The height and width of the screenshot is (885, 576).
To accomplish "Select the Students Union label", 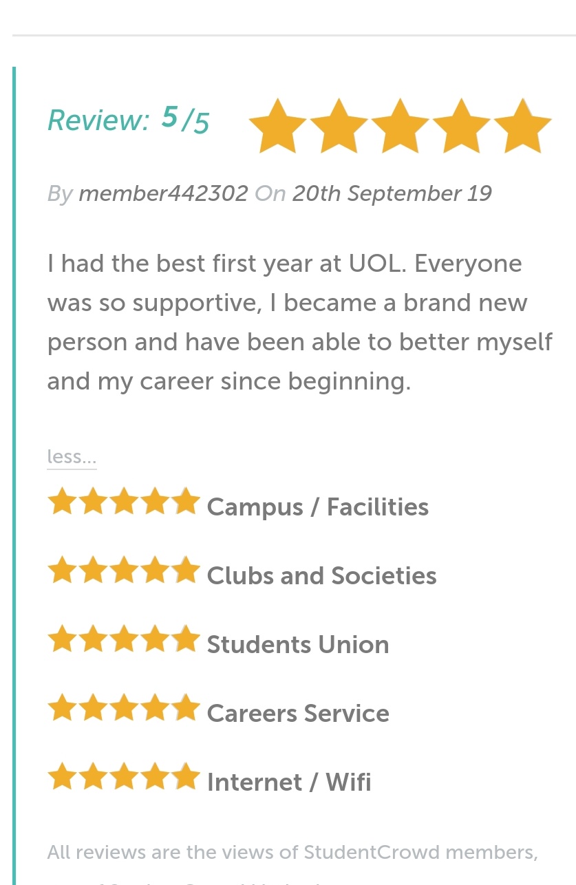I will [298, 645].
